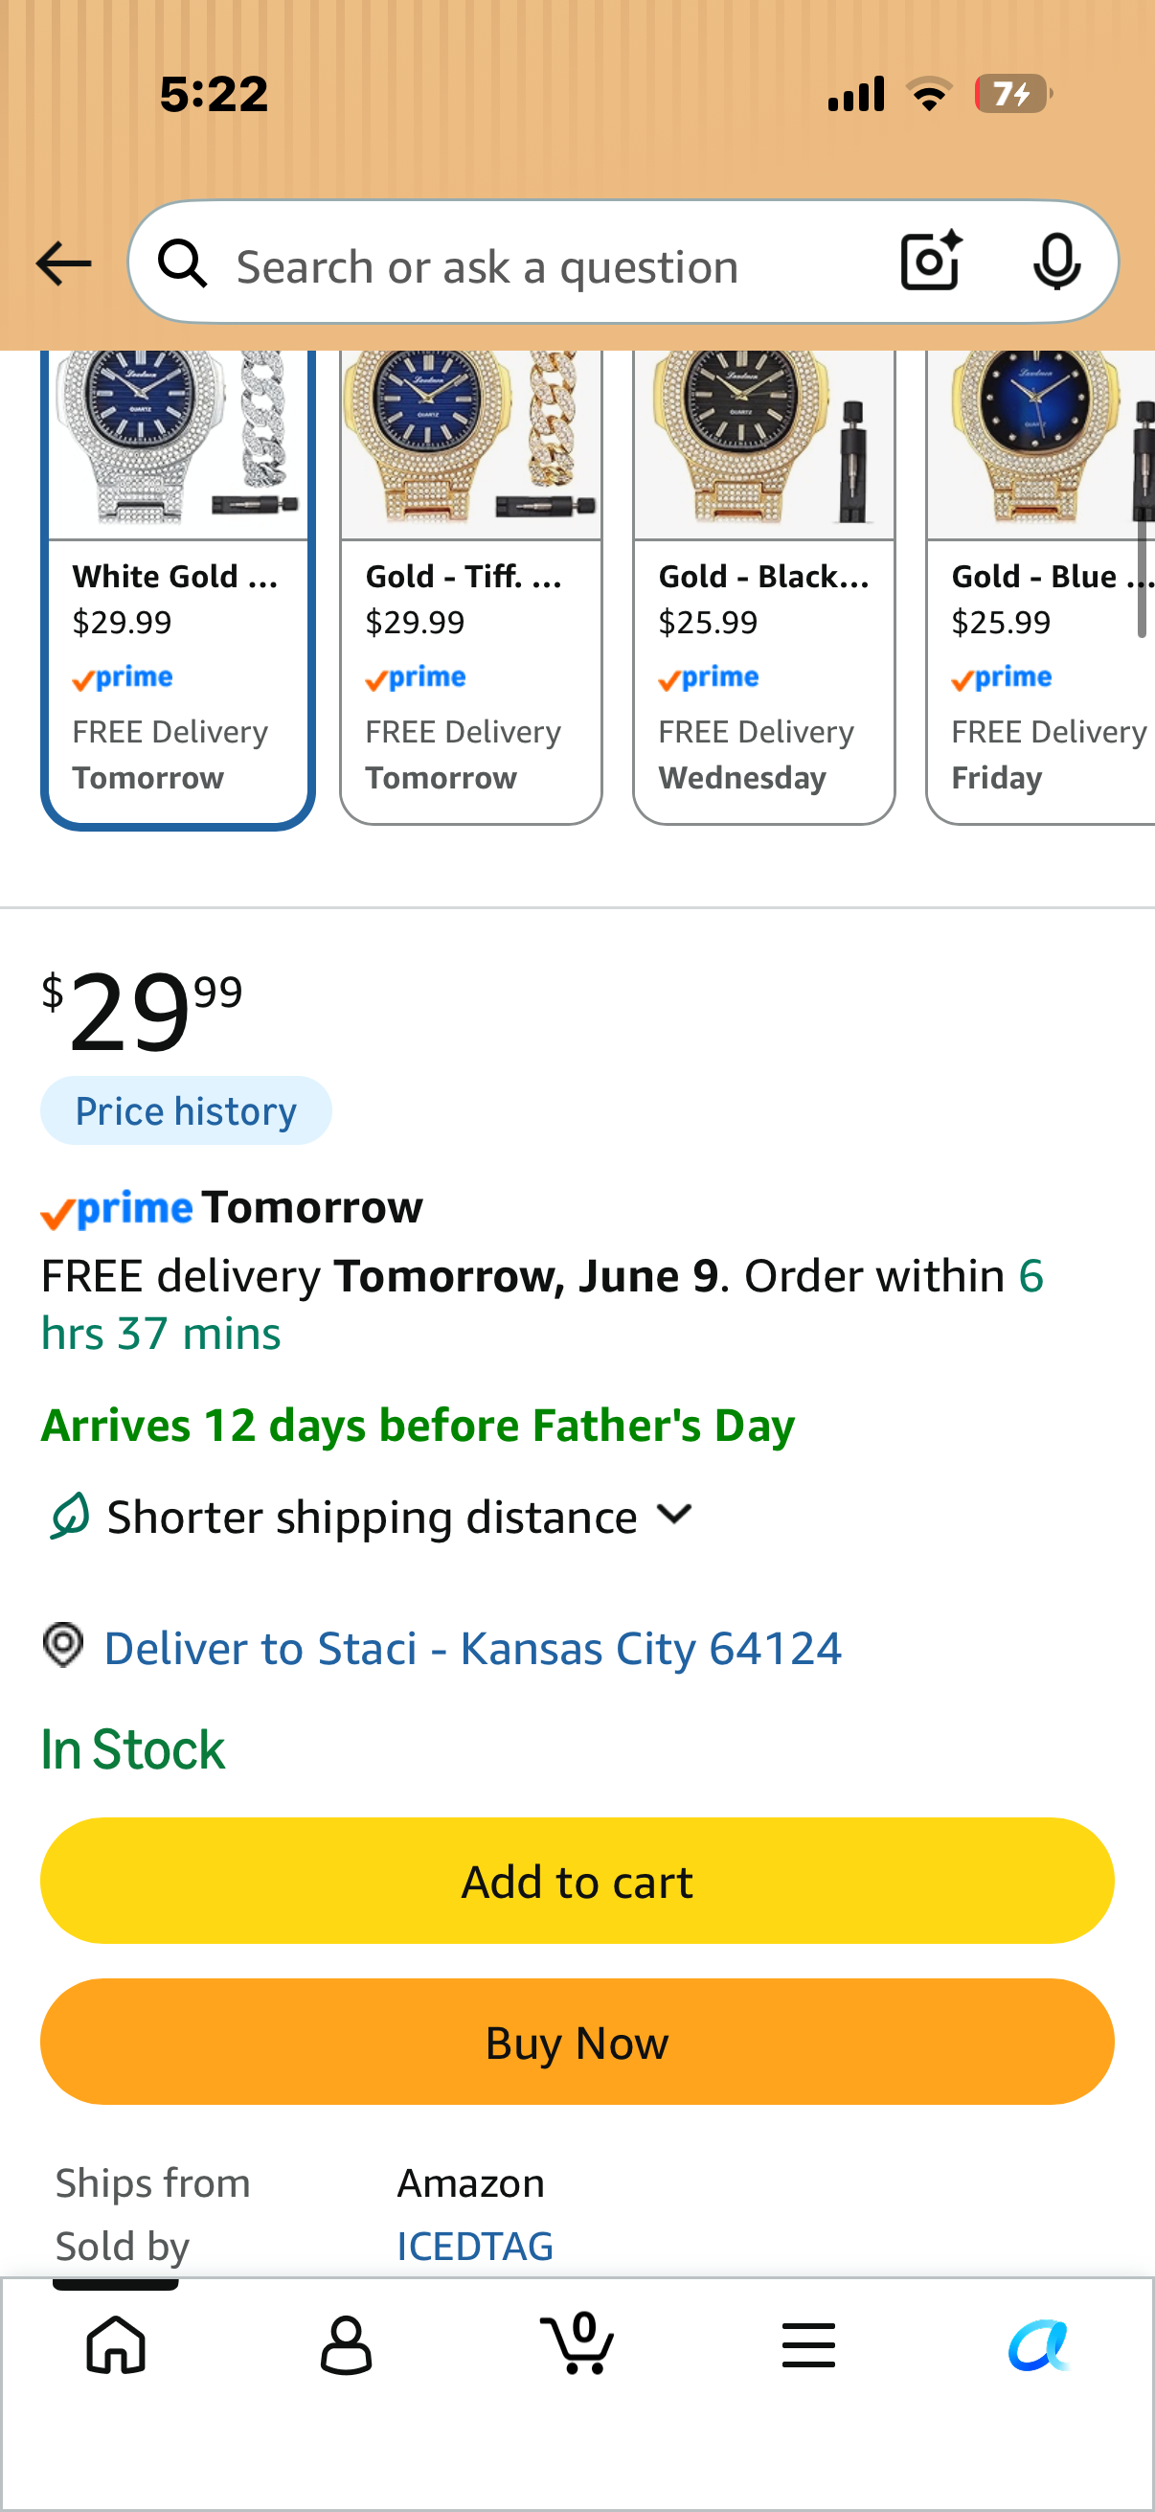Open the account profile icon
The width and height of the screenshot is (1155, 2512).
pyautogui.click(x=346, y=2344)
